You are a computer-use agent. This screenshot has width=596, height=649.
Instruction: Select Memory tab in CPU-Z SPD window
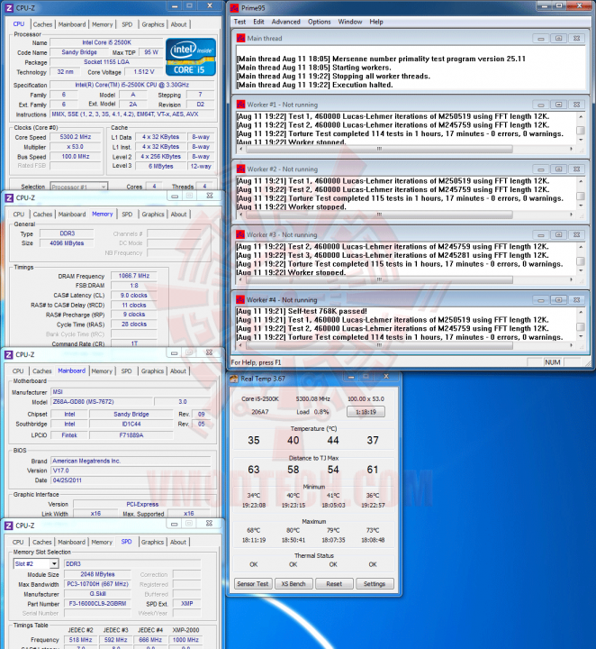[x=102, y=542]
